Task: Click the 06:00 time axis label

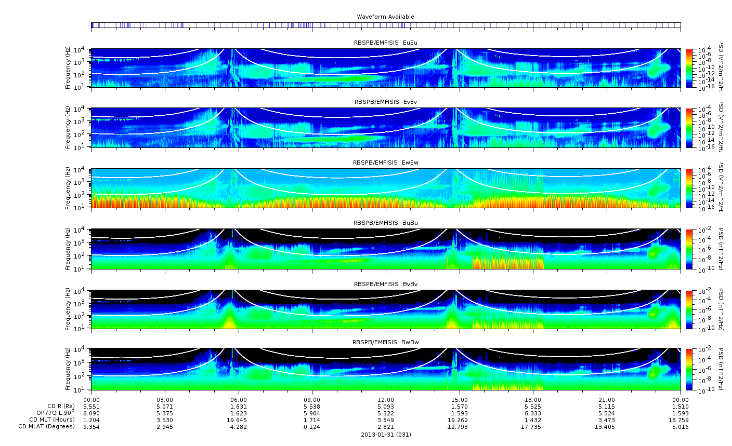Action: (239, 400)
